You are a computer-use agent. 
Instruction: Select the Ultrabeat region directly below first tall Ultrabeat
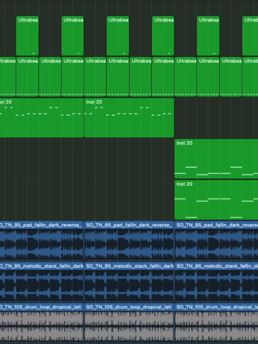[x=28, y=77]
